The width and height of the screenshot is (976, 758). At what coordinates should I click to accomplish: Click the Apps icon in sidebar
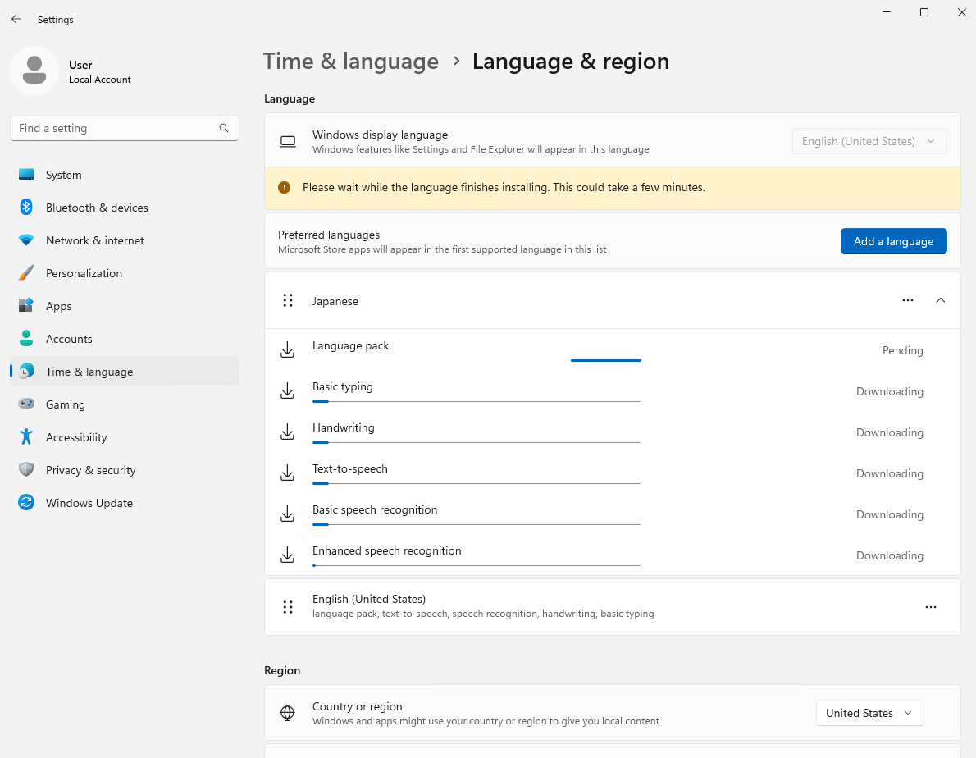(x=26, y=305)
